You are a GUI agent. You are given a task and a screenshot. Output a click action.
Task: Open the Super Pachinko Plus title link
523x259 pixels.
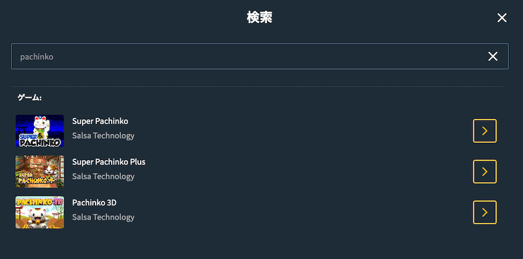109,162
